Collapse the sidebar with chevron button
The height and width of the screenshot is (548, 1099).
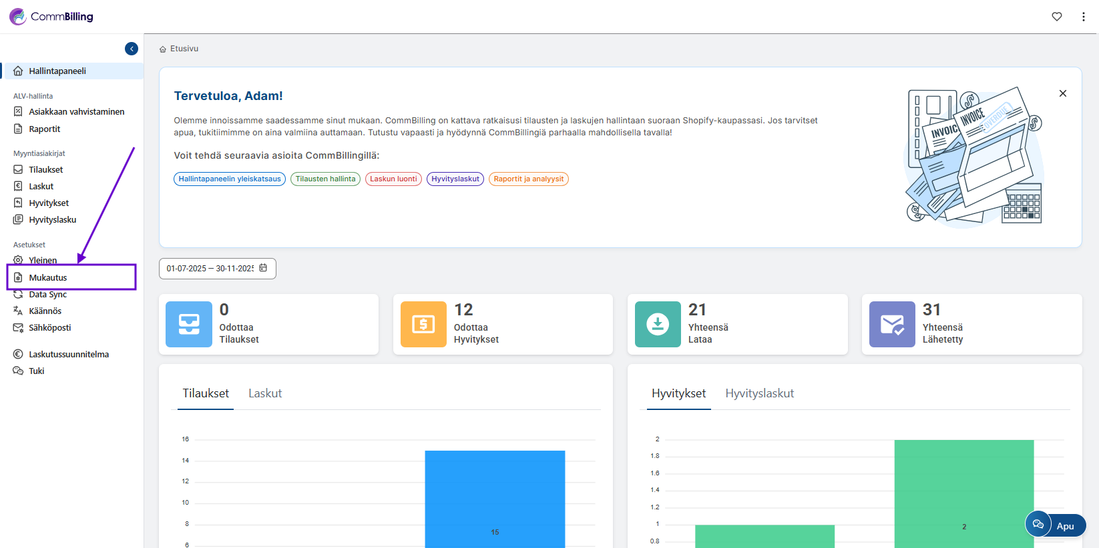tap(132, 49)
